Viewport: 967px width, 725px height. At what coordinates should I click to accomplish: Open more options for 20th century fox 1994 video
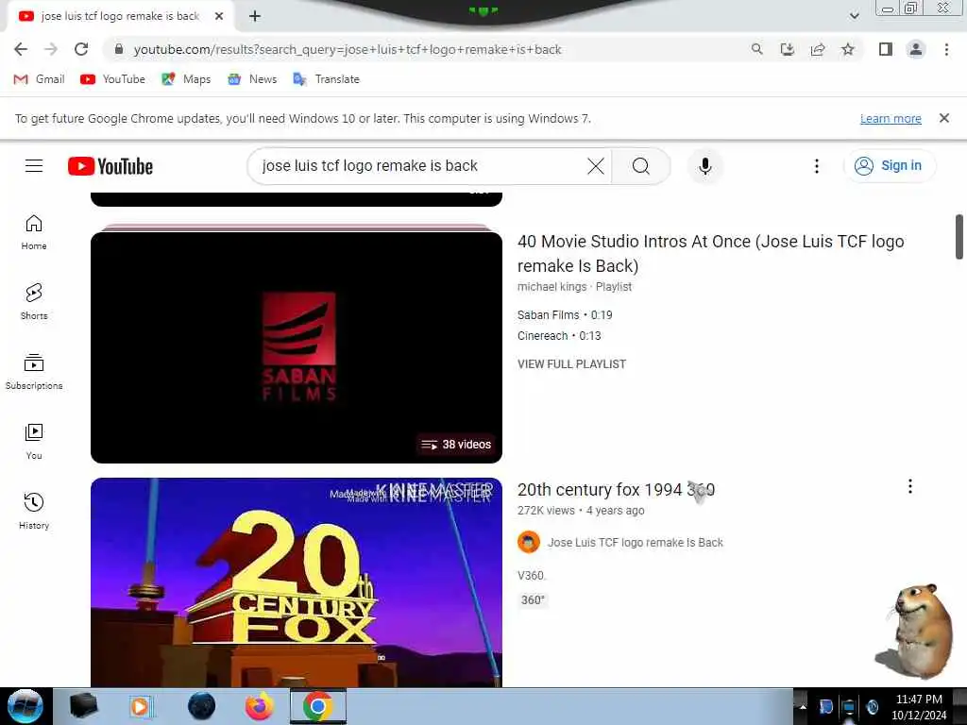click(909, 486)
